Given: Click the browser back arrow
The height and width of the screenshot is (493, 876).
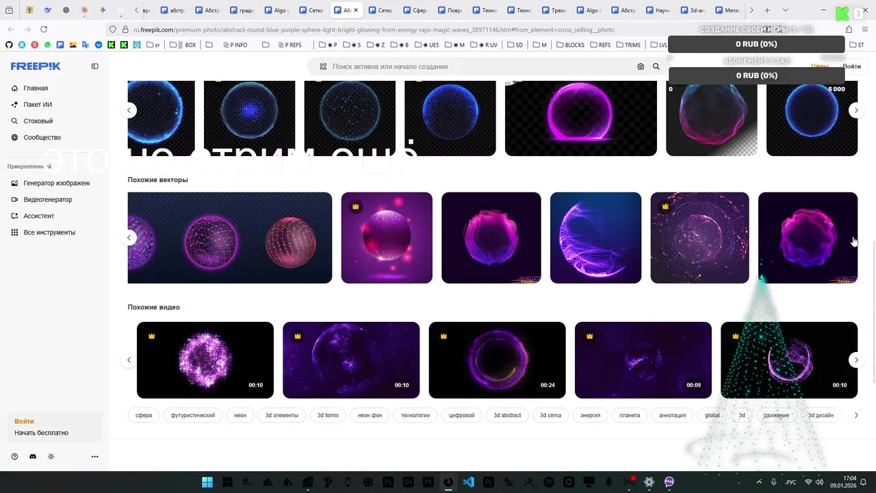Looking at the screenshot, I should coord(11,29).
